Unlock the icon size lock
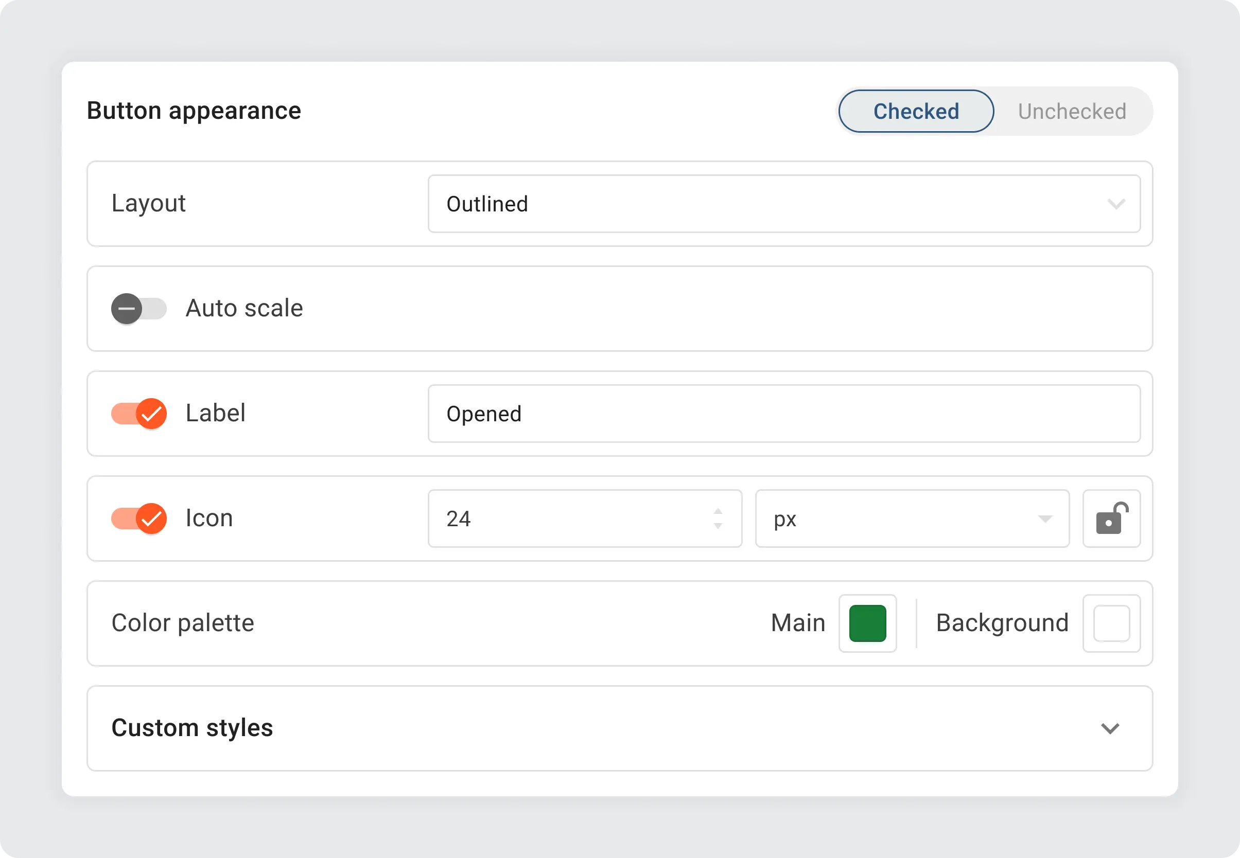Screen dimensions: 1240x858 click(x=1111, y=517)
